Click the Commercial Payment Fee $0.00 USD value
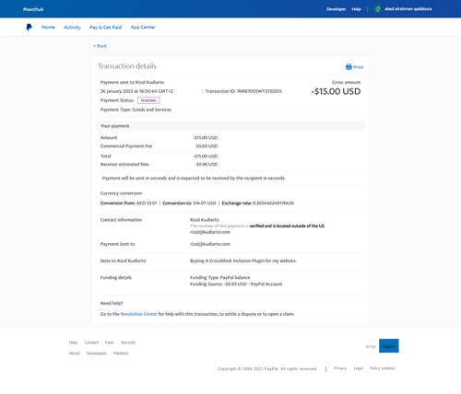This screenshot has height=394, width=461. pyautogui.click(x=207, y=146)
